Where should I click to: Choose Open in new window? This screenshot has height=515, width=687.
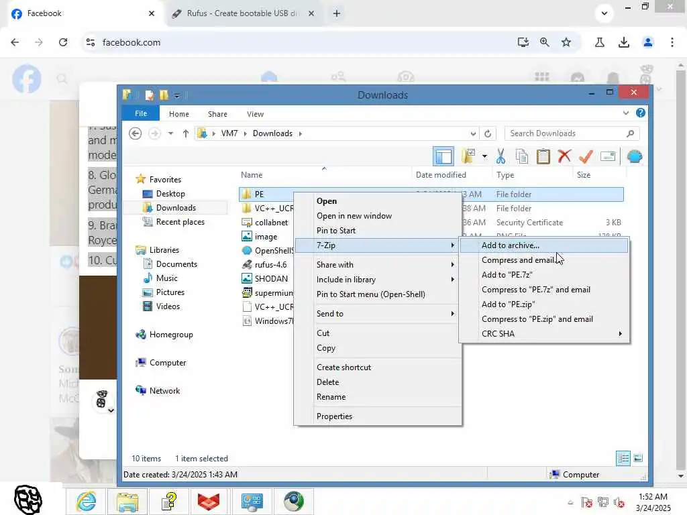378,216
